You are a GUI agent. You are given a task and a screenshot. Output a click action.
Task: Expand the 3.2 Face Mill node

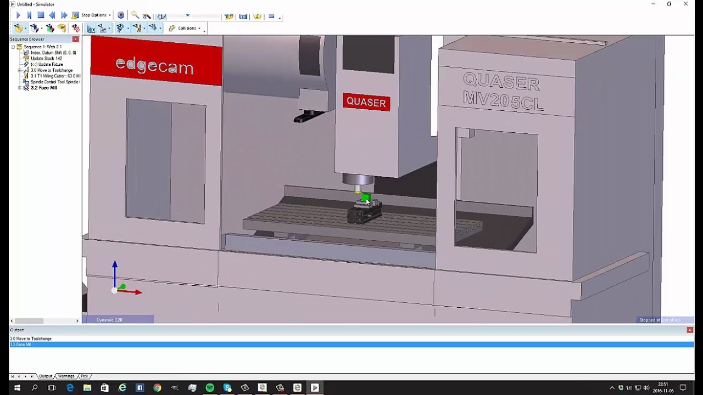[x=19, y=88]
